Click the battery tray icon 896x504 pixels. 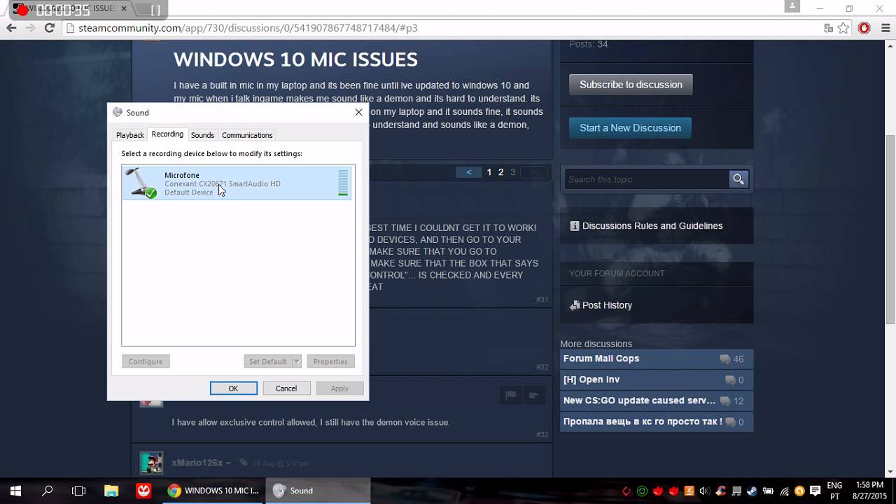pyautogui.click(x=768, y=491)
